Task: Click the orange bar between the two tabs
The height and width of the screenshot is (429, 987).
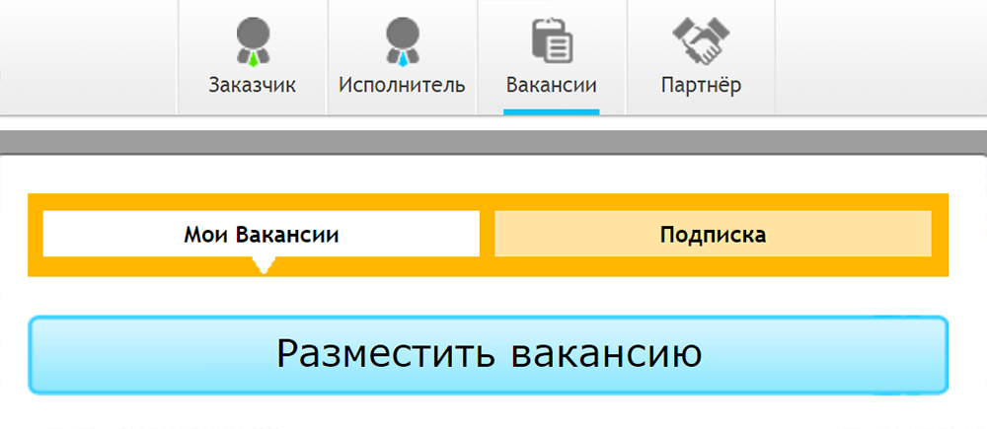Action: [x=487, y=235]
